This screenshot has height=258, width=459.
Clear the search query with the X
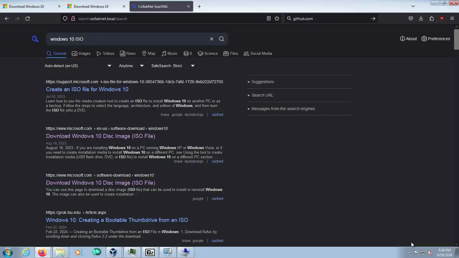[212, 39]
